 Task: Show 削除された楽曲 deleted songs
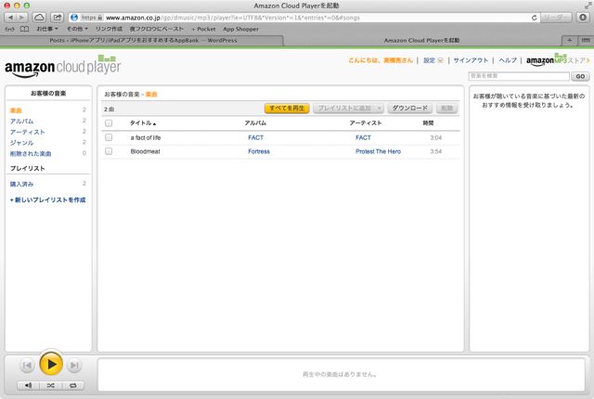click(x=31, y=154)
